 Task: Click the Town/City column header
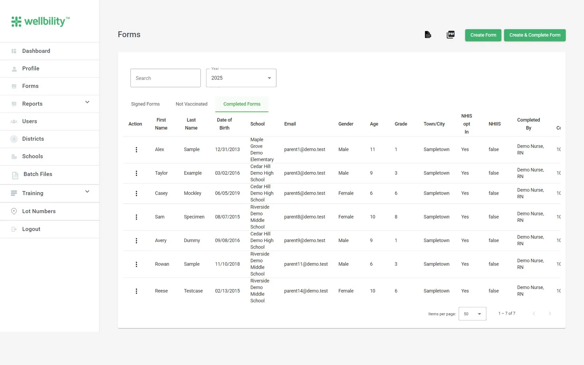click(434, 124)
